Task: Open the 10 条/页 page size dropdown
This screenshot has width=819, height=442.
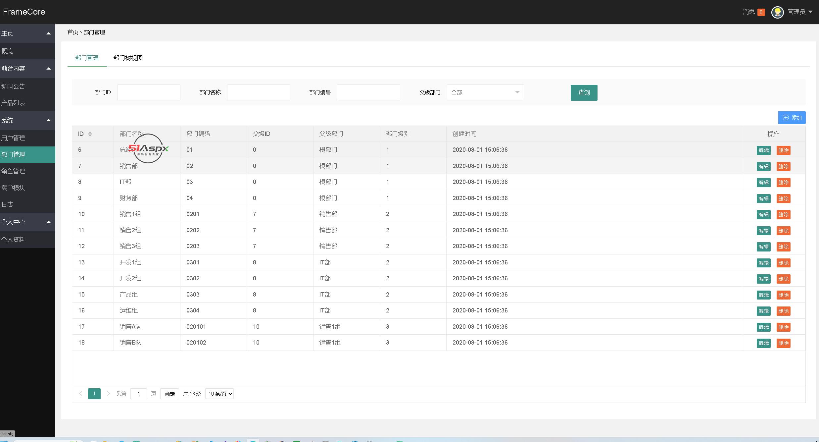Action: pos(219,394)
